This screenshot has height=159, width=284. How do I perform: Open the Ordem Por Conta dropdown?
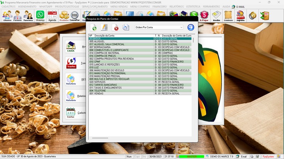159,28
